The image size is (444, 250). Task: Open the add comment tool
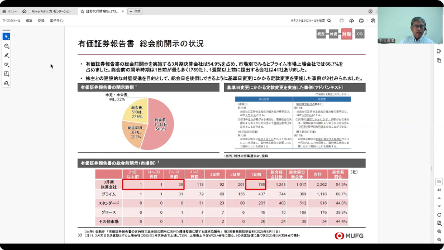(x=6, y=46)
